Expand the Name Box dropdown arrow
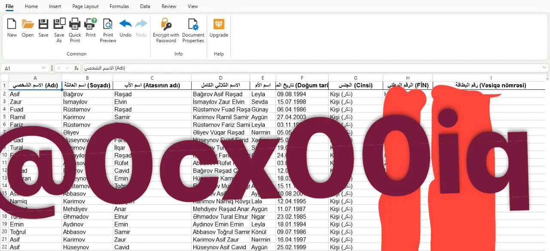Viewport: 550px width, 251px height. point(44,68)
